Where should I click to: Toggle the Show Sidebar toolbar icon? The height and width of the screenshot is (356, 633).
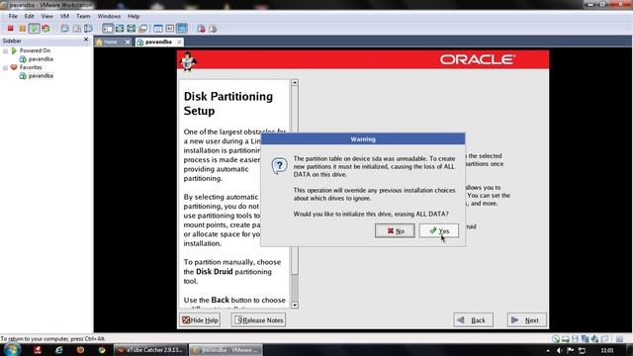pos(108,29)
